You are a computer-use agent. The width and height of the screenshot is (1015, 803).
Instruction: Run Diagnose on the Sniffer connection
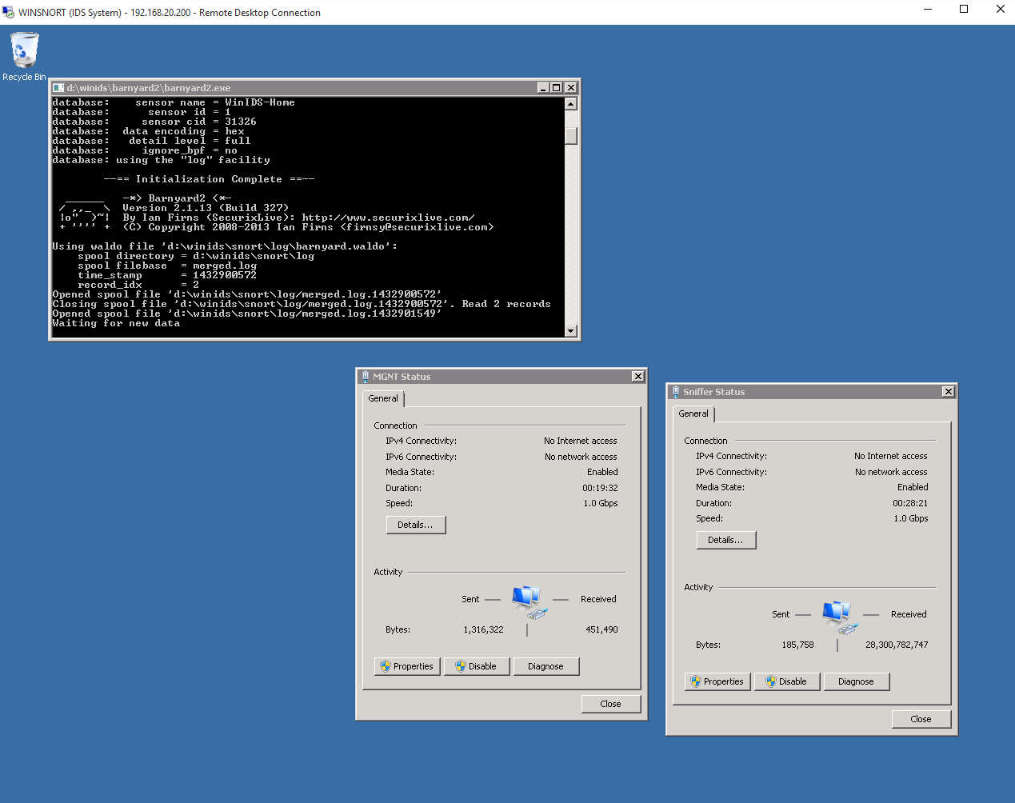(x=856, y=681)
